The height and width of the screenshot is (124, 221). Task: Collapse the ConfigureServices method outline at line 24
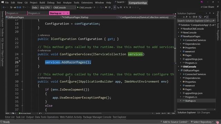(x=22, y=54)
